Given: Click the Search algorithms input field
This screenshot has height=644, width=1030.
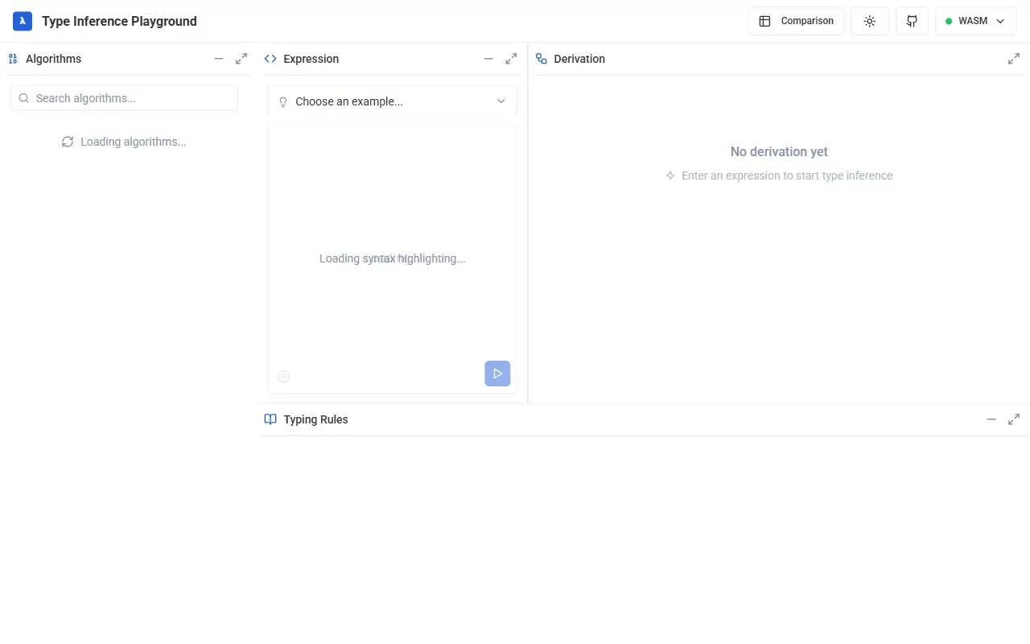Looking at the screenshot, I should (x=124, y=98).
